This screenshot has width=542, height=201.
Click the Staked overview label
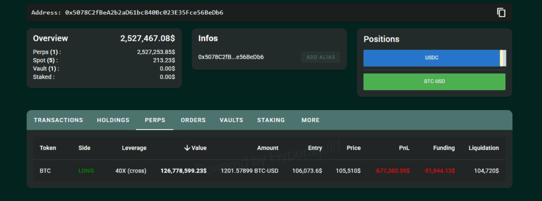[x=44, y=77]
